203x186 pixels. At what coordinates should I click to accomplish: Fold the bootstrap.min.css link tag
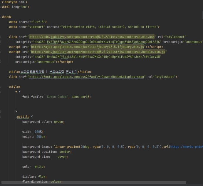(1, 37)
